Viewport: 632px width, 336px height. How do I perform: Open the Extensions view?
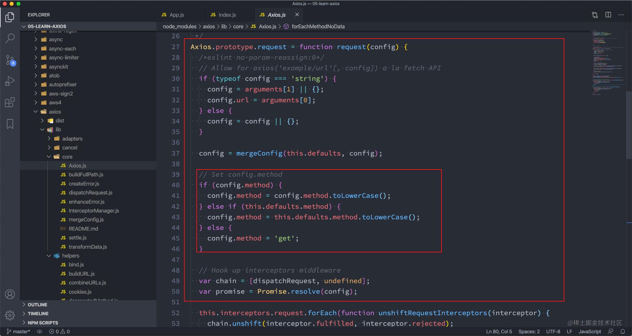[x=10, y=102]
